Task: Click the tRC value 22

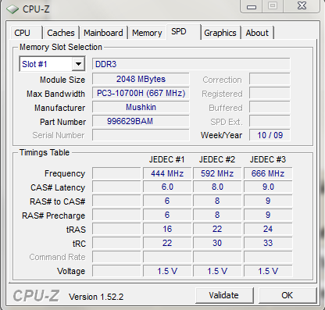Action: [x=167, y=243]
